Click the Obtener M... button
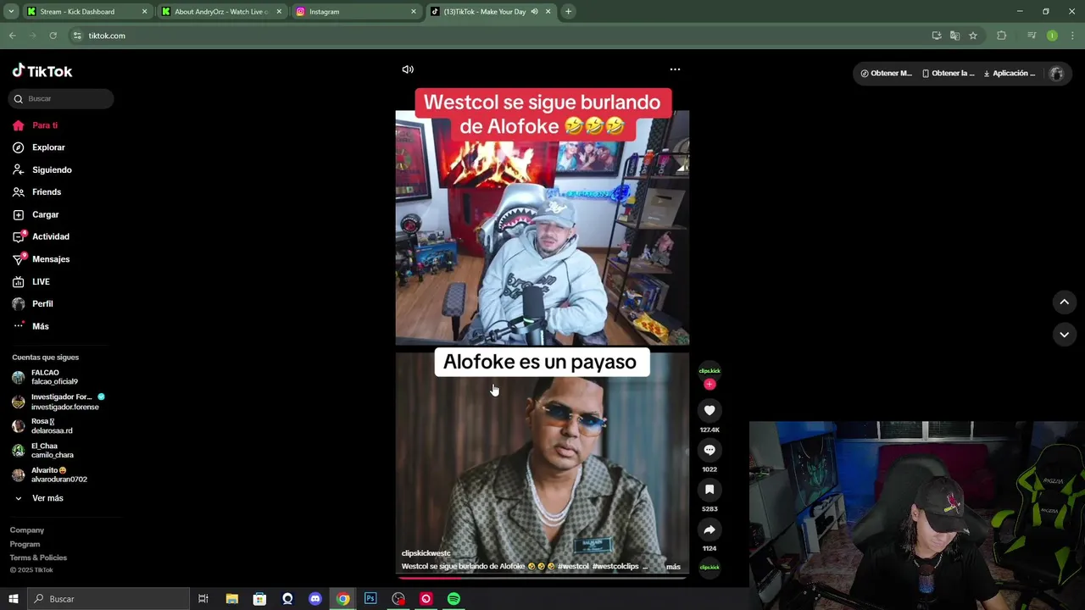1085x610 pixels. (x=887, y=74)
